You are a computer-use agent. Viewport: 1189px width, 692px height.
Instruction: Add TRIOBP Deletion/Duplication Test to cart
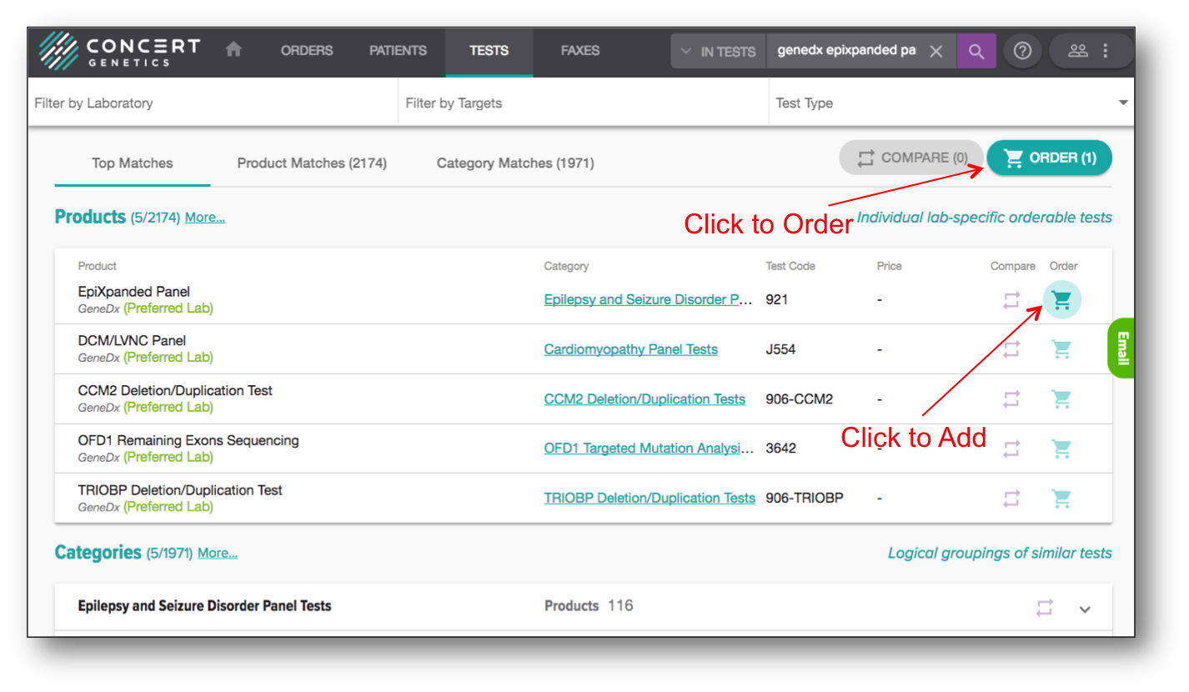pyautogui.click(x=1061, y=499)
